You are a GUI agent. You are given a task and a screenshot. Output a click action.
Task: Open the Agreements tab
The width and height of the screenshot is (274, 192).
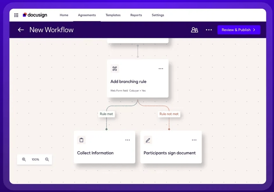click(x=87, y=15)
